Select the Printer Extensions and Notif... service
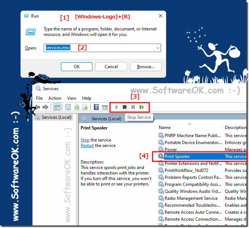 tap(193, 163)
